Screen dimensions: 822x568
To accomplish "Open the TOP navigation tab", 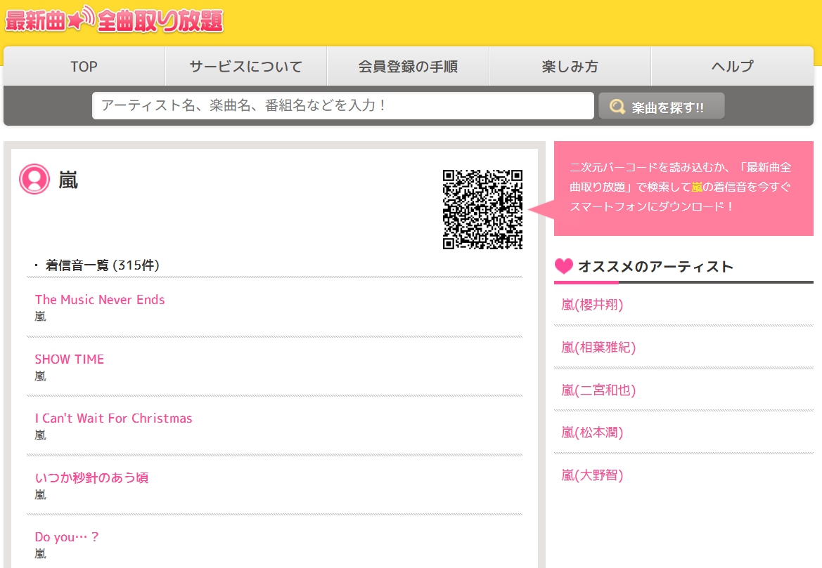I will pos(84,67).
